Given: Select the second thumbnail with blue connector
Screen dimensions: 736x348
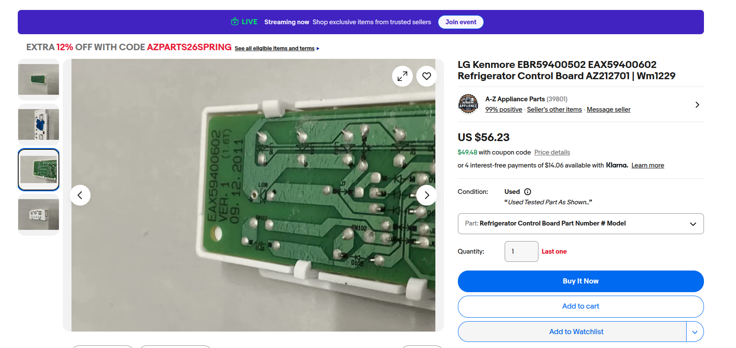Looking at the screenshot, I should pos(39,125).
